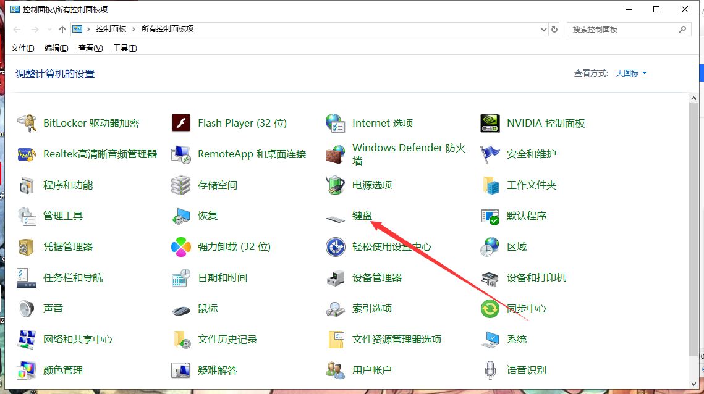
Task: Refresh the control panel view
Action: 554,29
